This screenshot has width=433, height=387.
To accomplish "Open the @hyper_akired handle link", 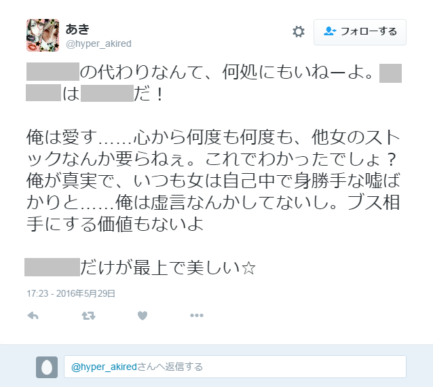I will (98, 43).
